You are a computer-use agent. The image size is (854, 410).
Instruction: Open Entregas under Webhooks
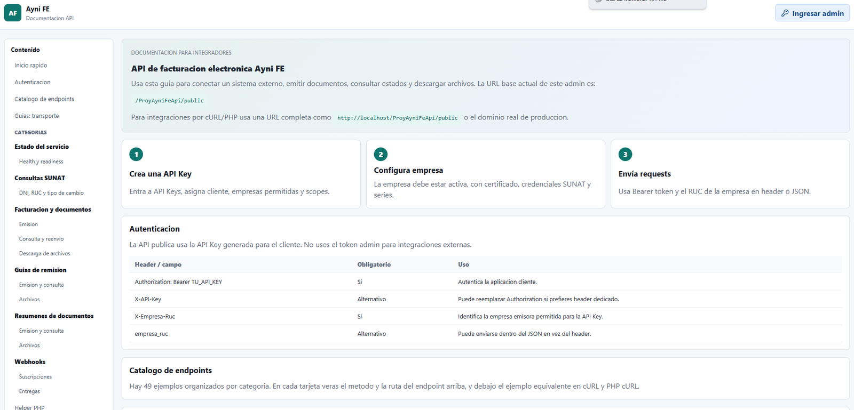29,391
